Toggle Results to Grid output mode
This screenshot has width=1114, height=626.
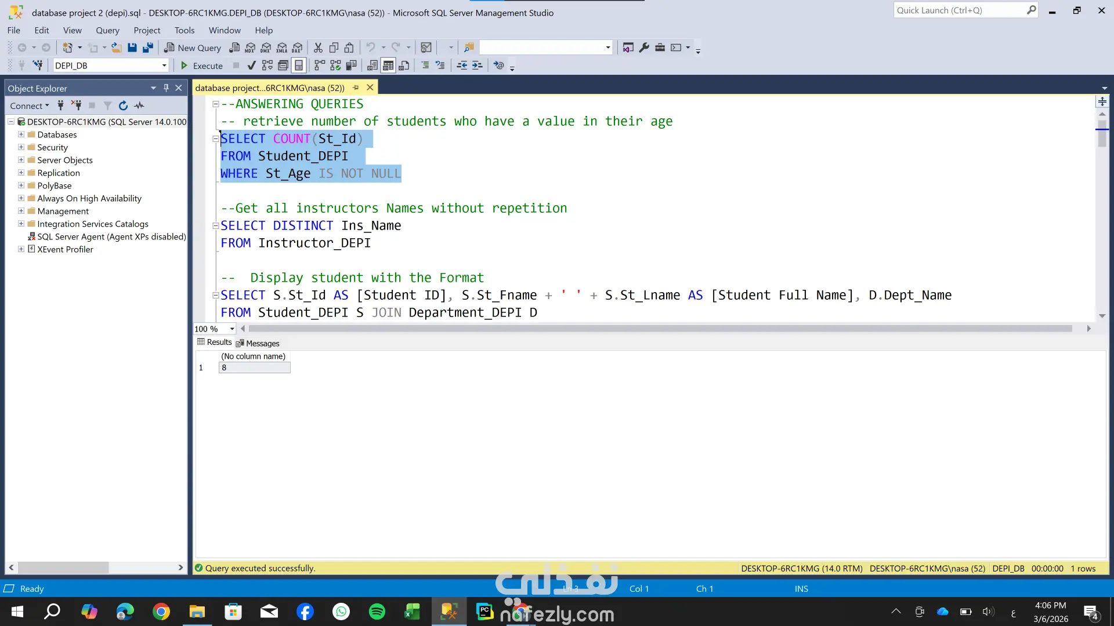[x=388, y=65]
